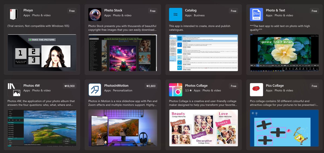Screen dimensions: 324x153
Task: Click the Catalog publish catalogues description
Action: tap(200, 28)
